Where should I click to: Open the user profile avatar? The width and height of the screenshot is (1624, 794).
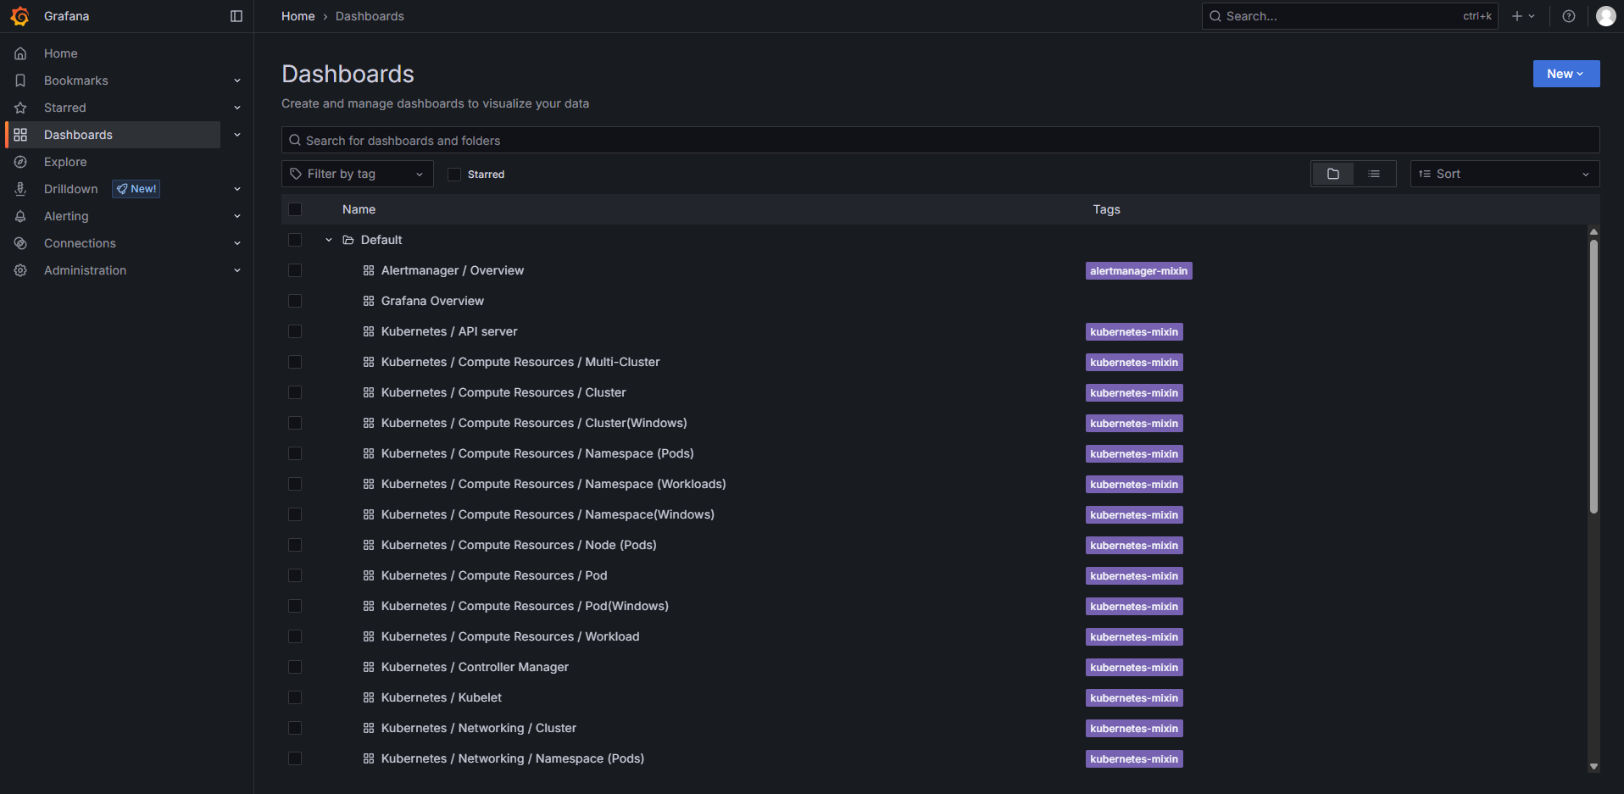click(1605, 16)
